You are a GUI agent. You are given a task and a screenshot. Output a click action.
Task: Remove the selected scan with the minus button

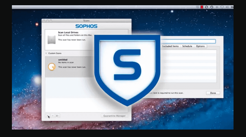tap(53, 116)
